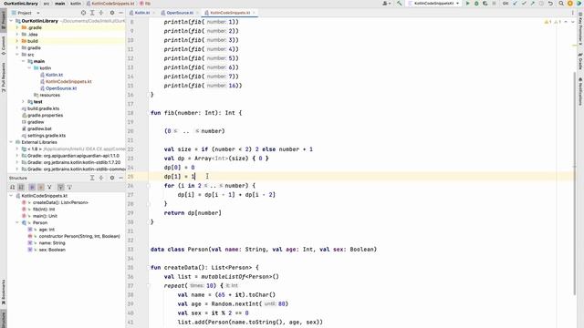584x328 pixels.
Task: Collapse External Libraries node
Action: tap(11, 142)
